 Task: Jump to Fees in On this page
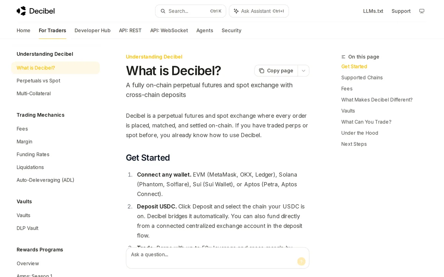click(347, 89)
